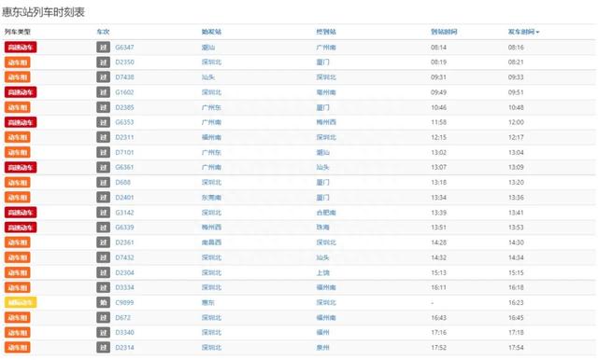Click 合肥南 terminal station in G3142 row

click(326, 213)
